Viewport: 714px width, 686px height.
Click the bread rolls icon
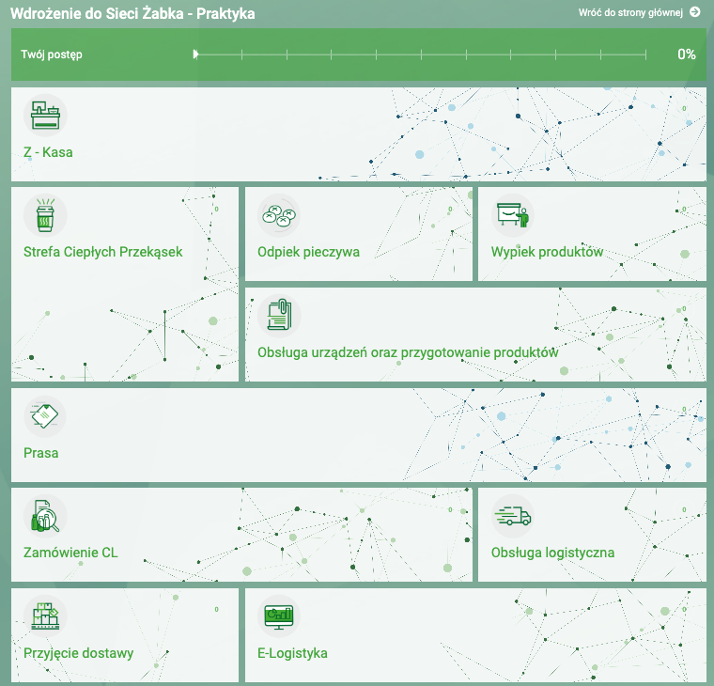(279, 215)
